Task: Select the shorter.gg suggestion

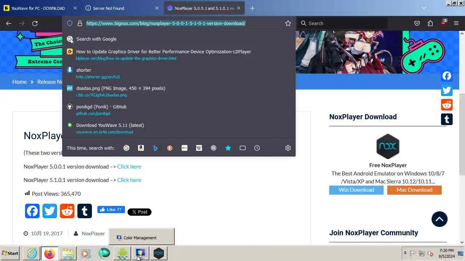Action: (x=179, y=73)
